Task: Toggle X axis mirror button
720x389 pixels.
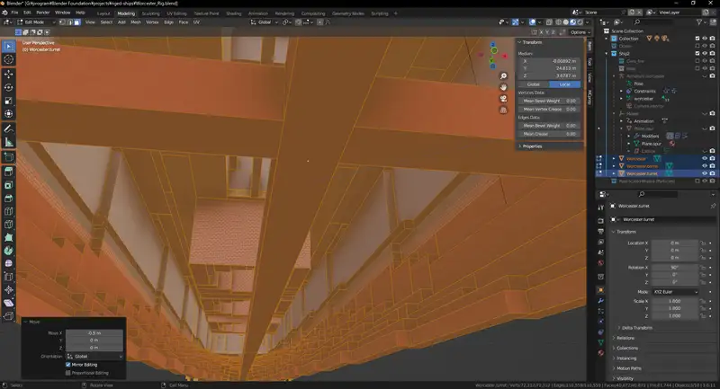Action: pos(542,32)
